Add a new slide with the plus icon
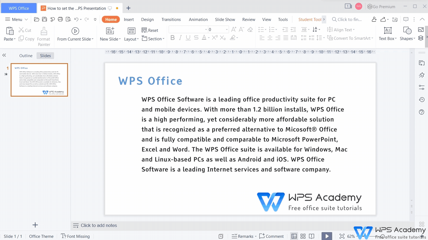This screenshot has height=240, width=428. 35,225
